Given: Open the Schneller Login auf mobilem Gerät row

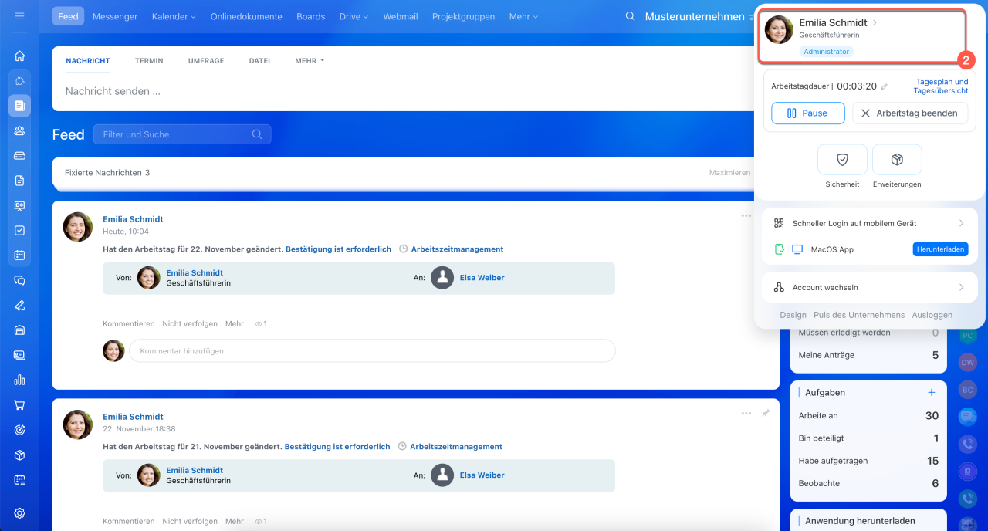Looking at the screenshot, I should click(x=870, y=223).
